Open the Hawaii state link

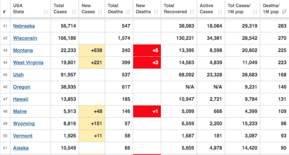[21, 99]
